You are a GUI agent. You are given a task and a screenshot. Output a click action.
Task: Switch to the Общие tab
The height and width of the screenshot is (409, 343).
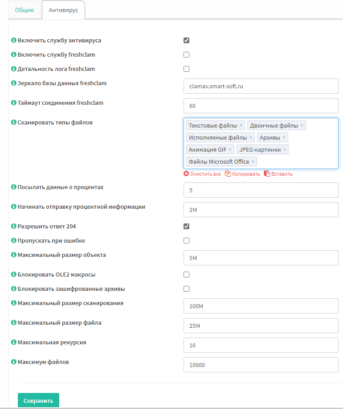[24, 10]
